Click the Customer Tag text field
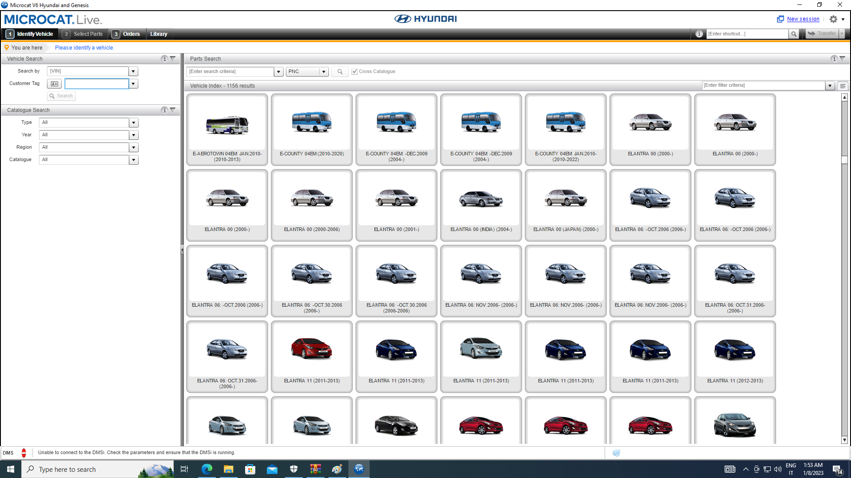Screen dimensions: 851x478 click(x=97, y=84)
